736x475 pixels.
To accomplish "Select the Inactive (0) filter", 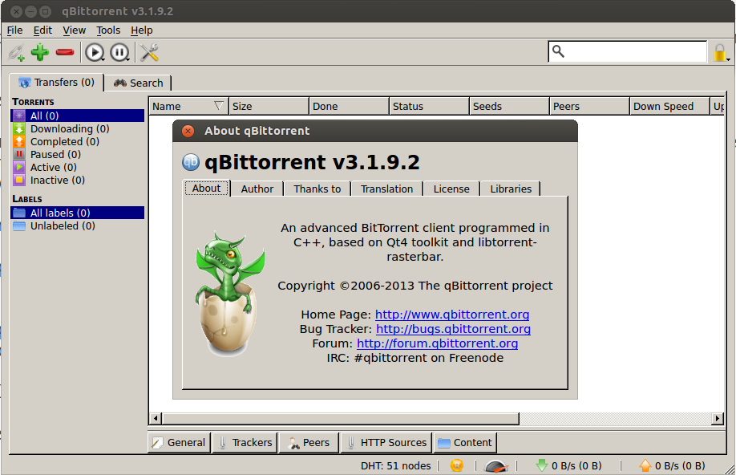I will [x=78, y=180].
